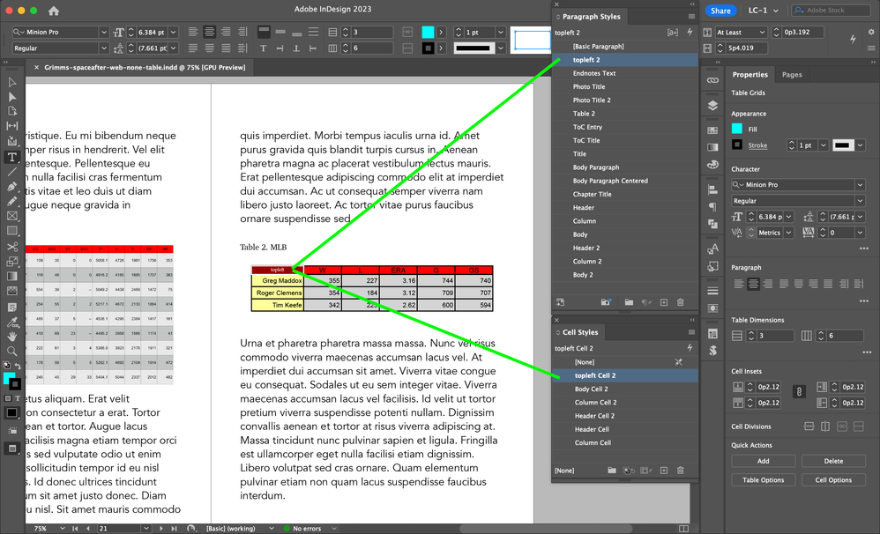Viewport: 880px width, 534px height.
Task: Open Paragraph Styles panel flyout menu
Action: [x=691, y=17]
